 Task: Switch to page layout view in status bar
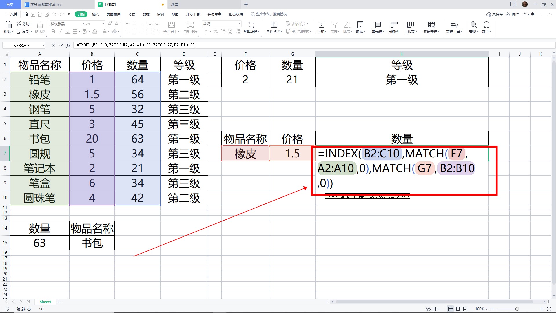pos(458,309)
